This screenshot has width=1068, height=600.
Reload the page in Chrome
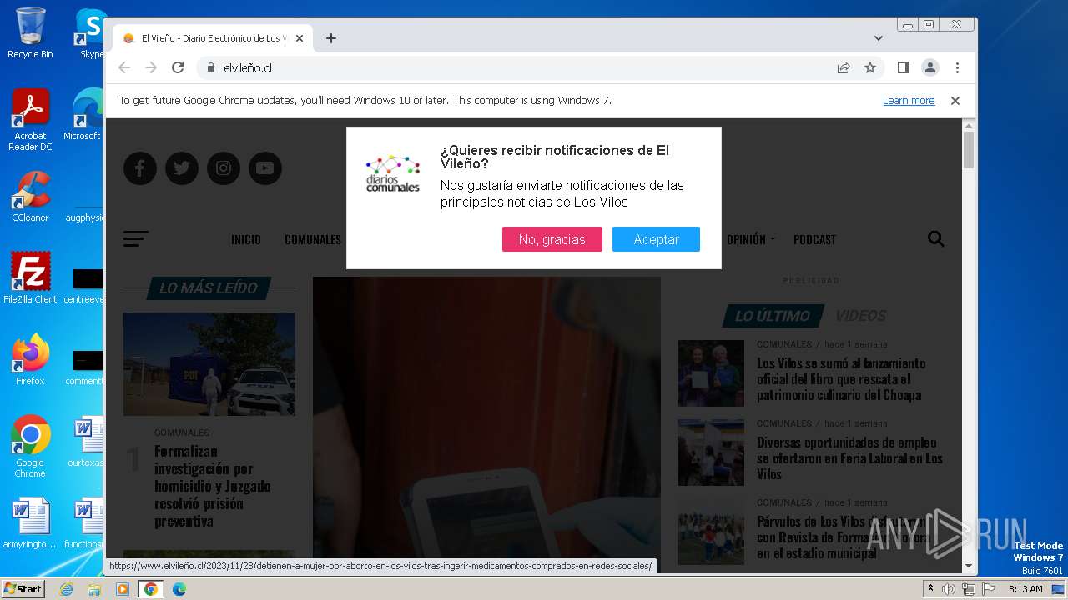tap(178, 67)
